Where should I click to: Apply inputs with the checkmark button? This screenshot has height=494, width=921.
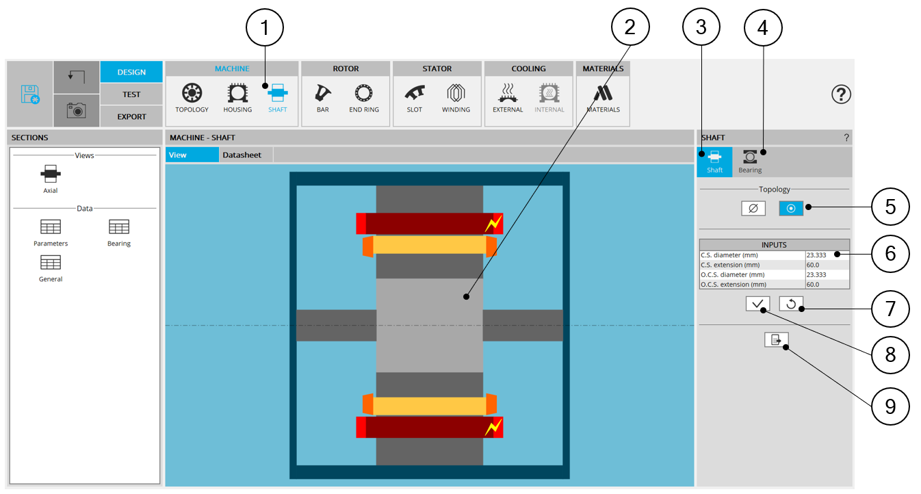757,304
